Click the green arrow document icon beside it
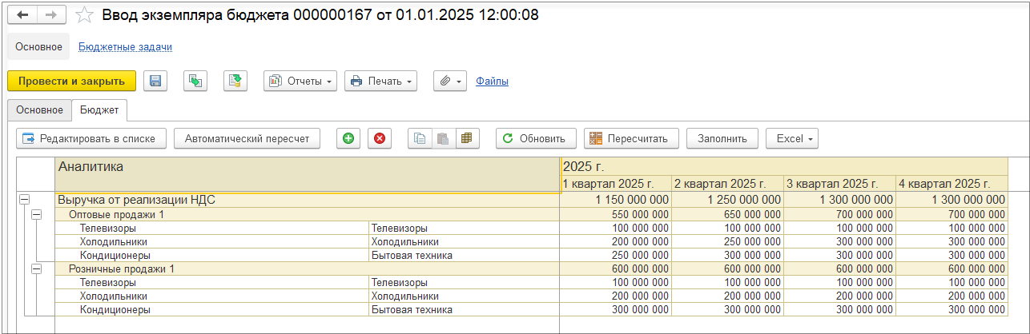1030x334 pixels. (x=235, y=81)
